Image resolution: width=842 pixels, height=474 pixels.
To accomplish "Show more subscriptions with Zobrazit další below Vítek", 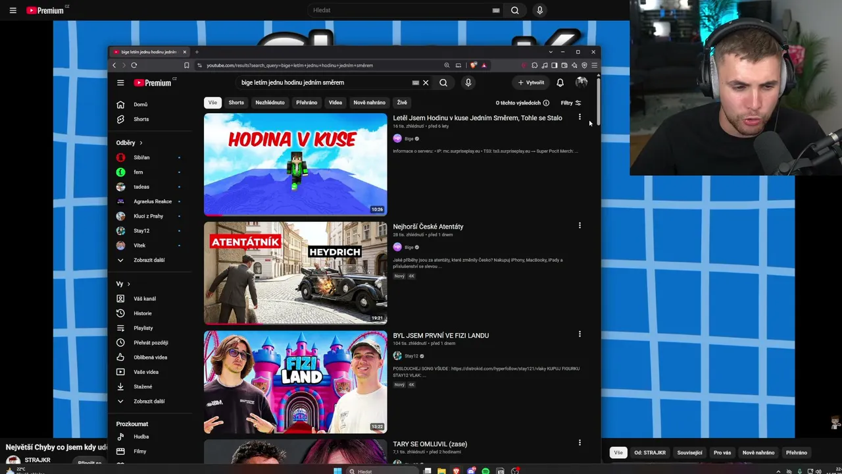I will (149, 260).
